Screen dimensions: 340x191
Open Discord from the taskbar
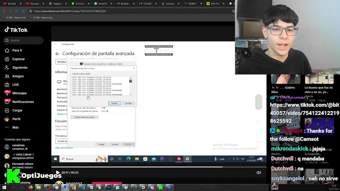(x=152, y=188)
